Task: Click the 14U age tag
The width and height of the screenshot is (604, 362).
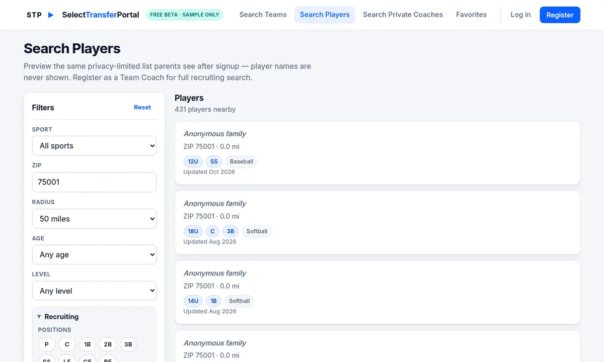Action: pyautogui.click(x=193, y=301)
